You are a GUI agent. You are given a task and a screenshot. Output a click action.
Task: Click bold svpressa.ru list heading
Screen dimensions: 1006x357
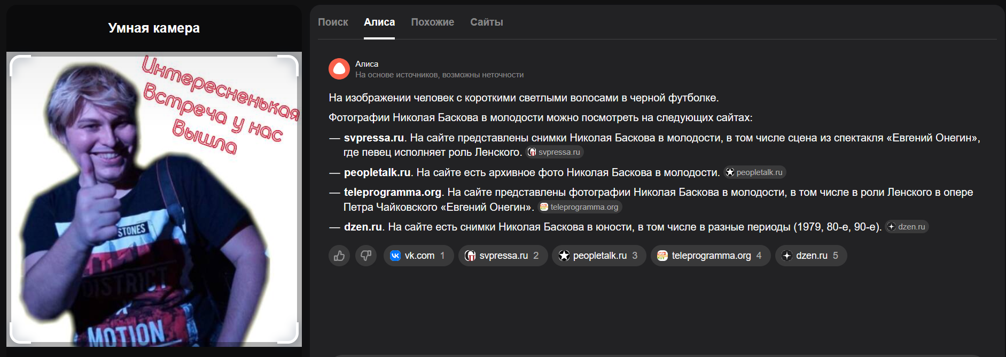click(x=374, y=138)
